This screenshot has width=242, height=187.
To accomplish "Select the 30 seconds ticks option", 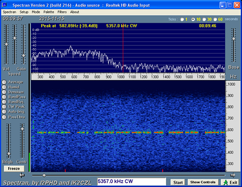I will click(x=204, y=19).
